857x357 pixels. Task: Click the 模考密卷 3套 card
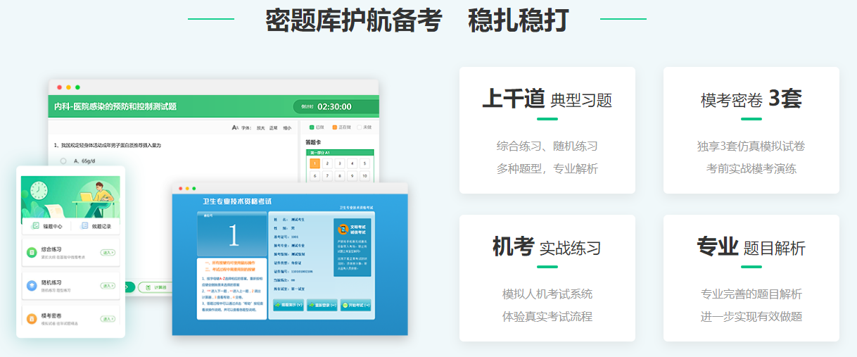(751, 130)
